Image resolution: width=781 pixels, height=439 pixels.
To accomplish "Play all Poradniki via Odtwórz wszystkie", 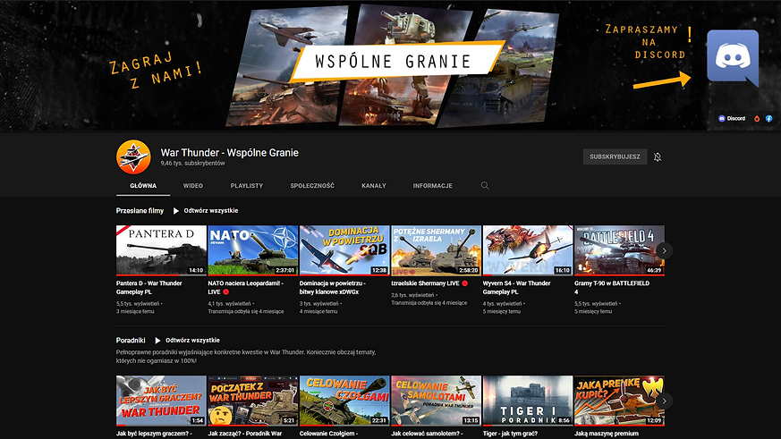I will point(187,341).
